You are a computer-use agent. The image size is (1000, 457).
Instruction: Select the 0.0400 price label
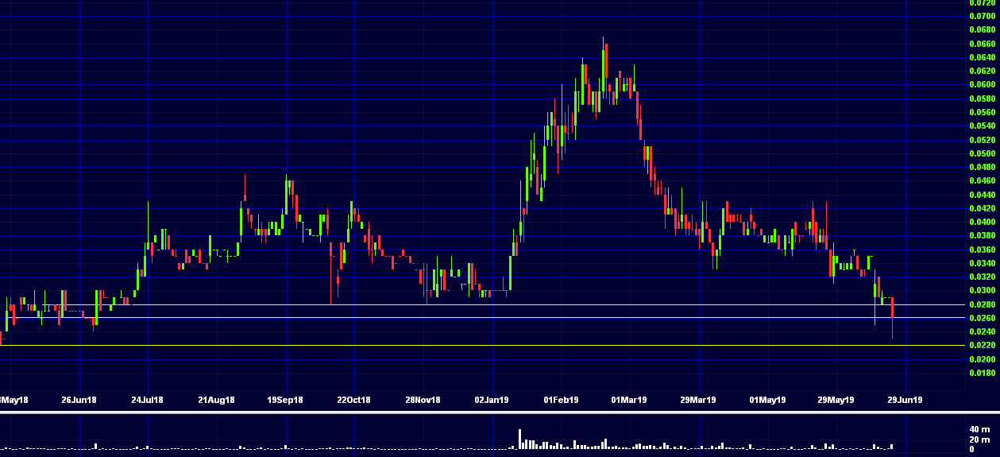pos(983,222)
